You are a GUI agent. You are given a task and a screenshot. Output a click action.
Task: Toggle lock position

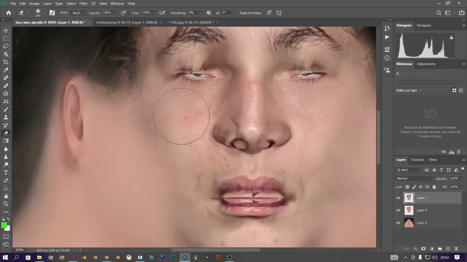pos(421,187)
